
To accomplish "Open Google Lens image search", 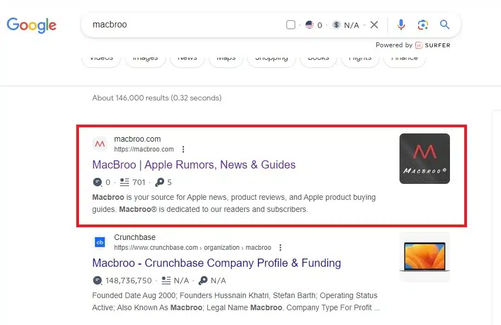I will click(x=423, y=25).
